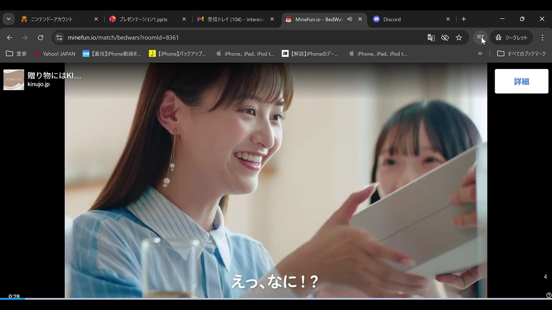Open third-party cookies blocked eye icon
The image size is (552, 310).
pos(445,37)
